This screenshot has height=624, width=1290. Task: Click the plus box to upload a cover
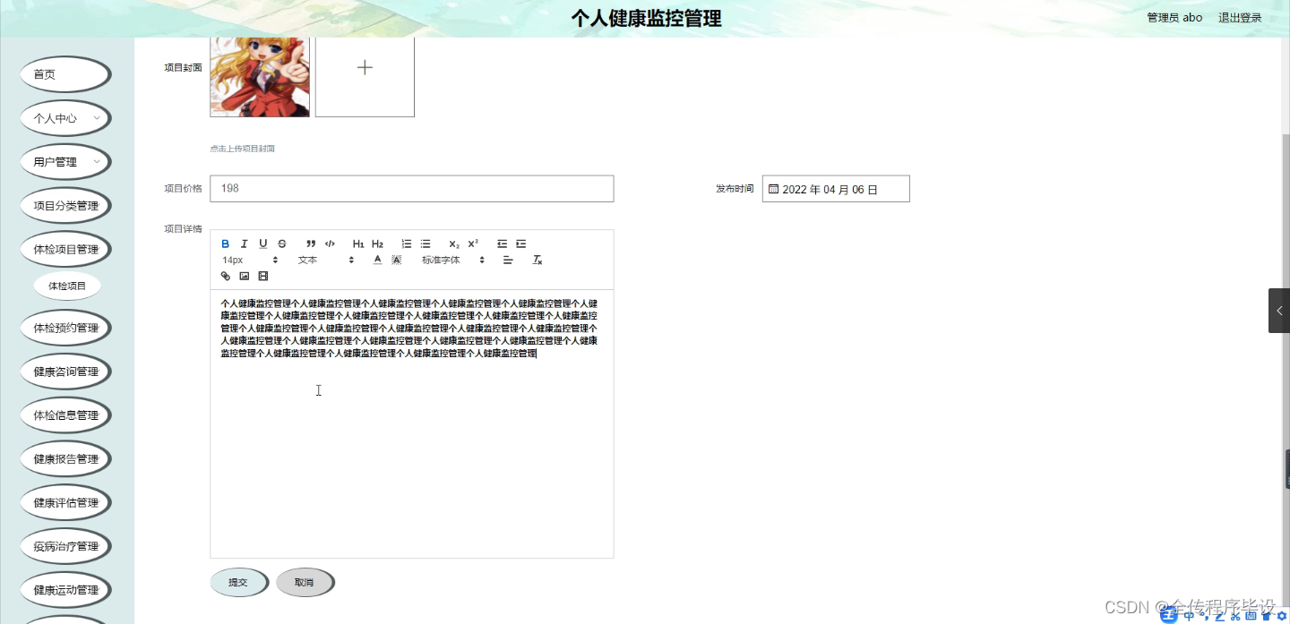click(x=364, y=67)
